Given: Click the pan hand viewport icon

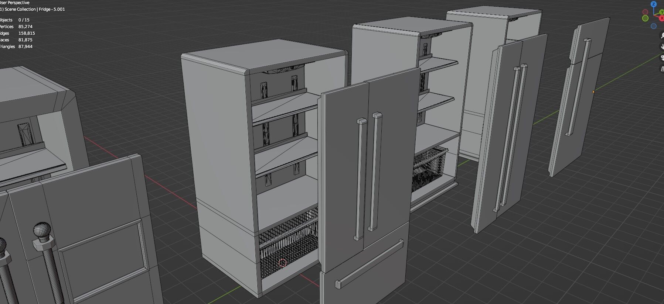Looking at the screenshot, I should click(662, 46).
